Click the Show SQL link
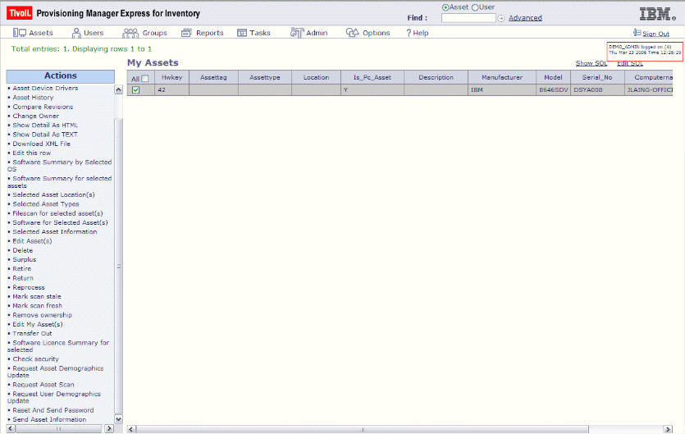Screen dimensions: 685x434 [591, 63]
